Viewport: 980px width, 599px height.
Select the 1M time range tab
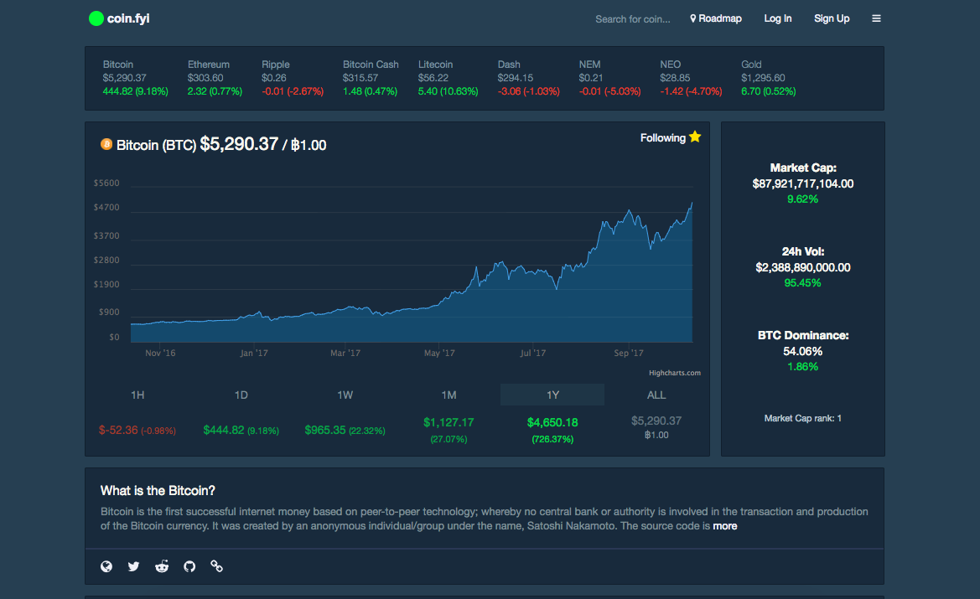(x=449, y=395)
